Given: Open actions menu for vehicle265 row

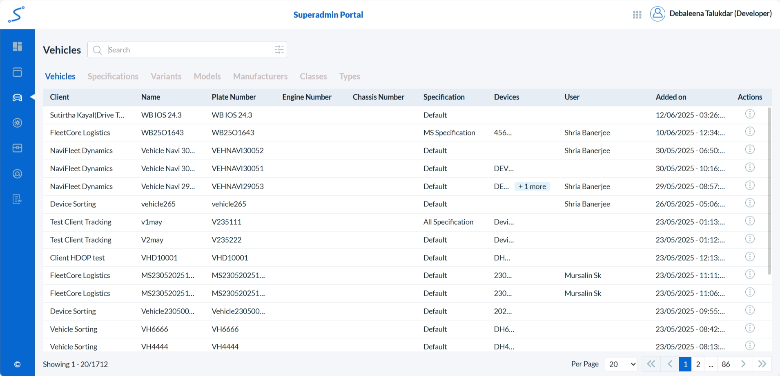Looking at the screenshot, I should [x=749, y=203].
